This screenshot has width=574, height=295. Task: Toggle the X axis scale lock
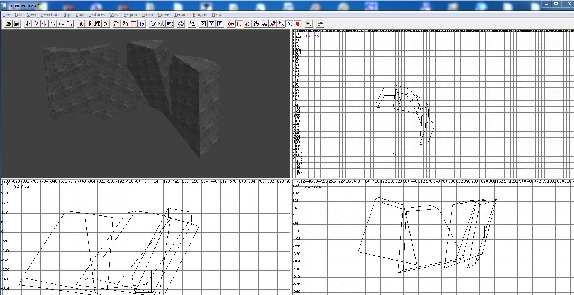tap(203, 24)
